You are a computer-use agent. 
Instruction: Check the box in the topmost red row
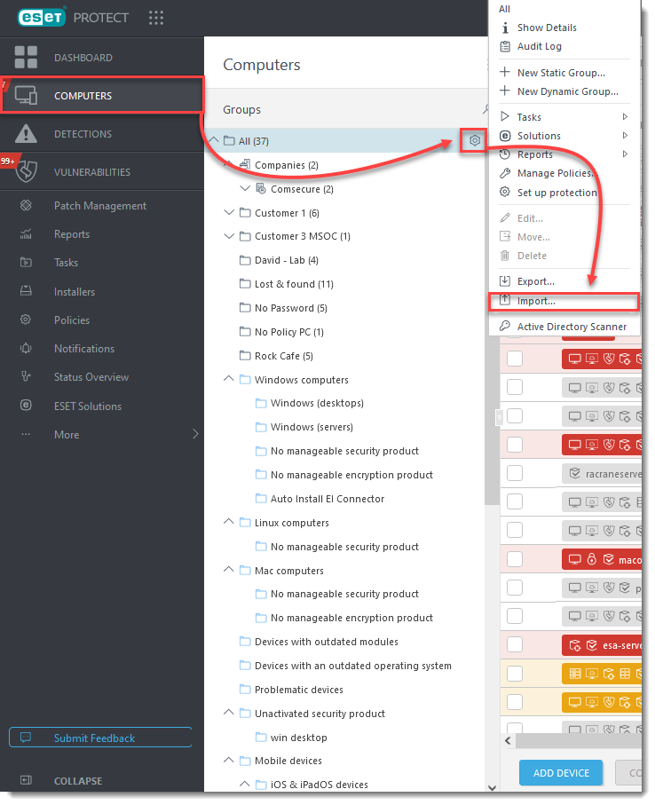515,359
